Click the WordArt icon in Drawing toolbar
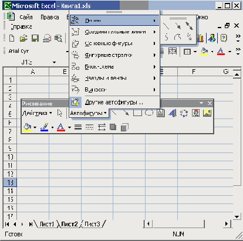The image size is (243, 241). pos(173,113)
